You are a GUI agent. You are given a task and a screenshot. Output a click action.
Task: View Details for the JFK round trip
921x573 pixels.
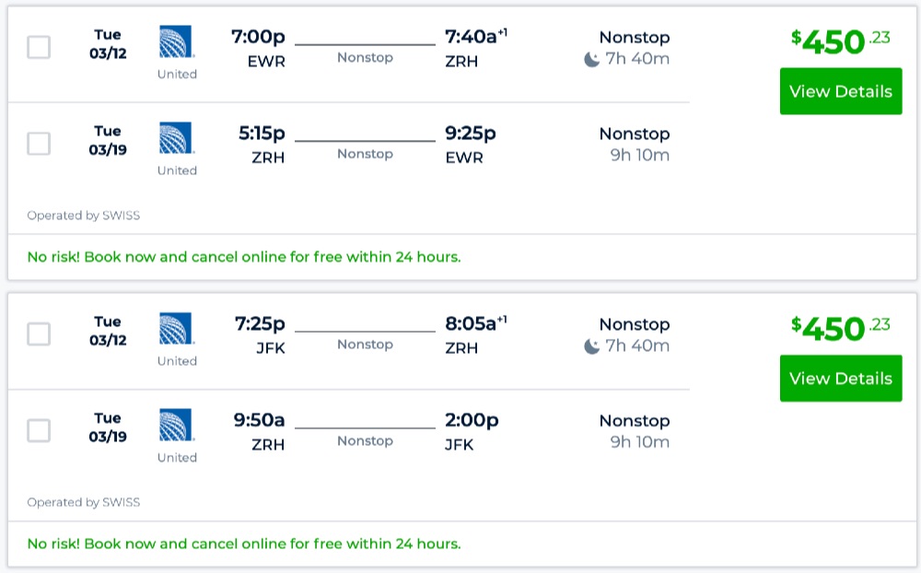pos(840,379)
